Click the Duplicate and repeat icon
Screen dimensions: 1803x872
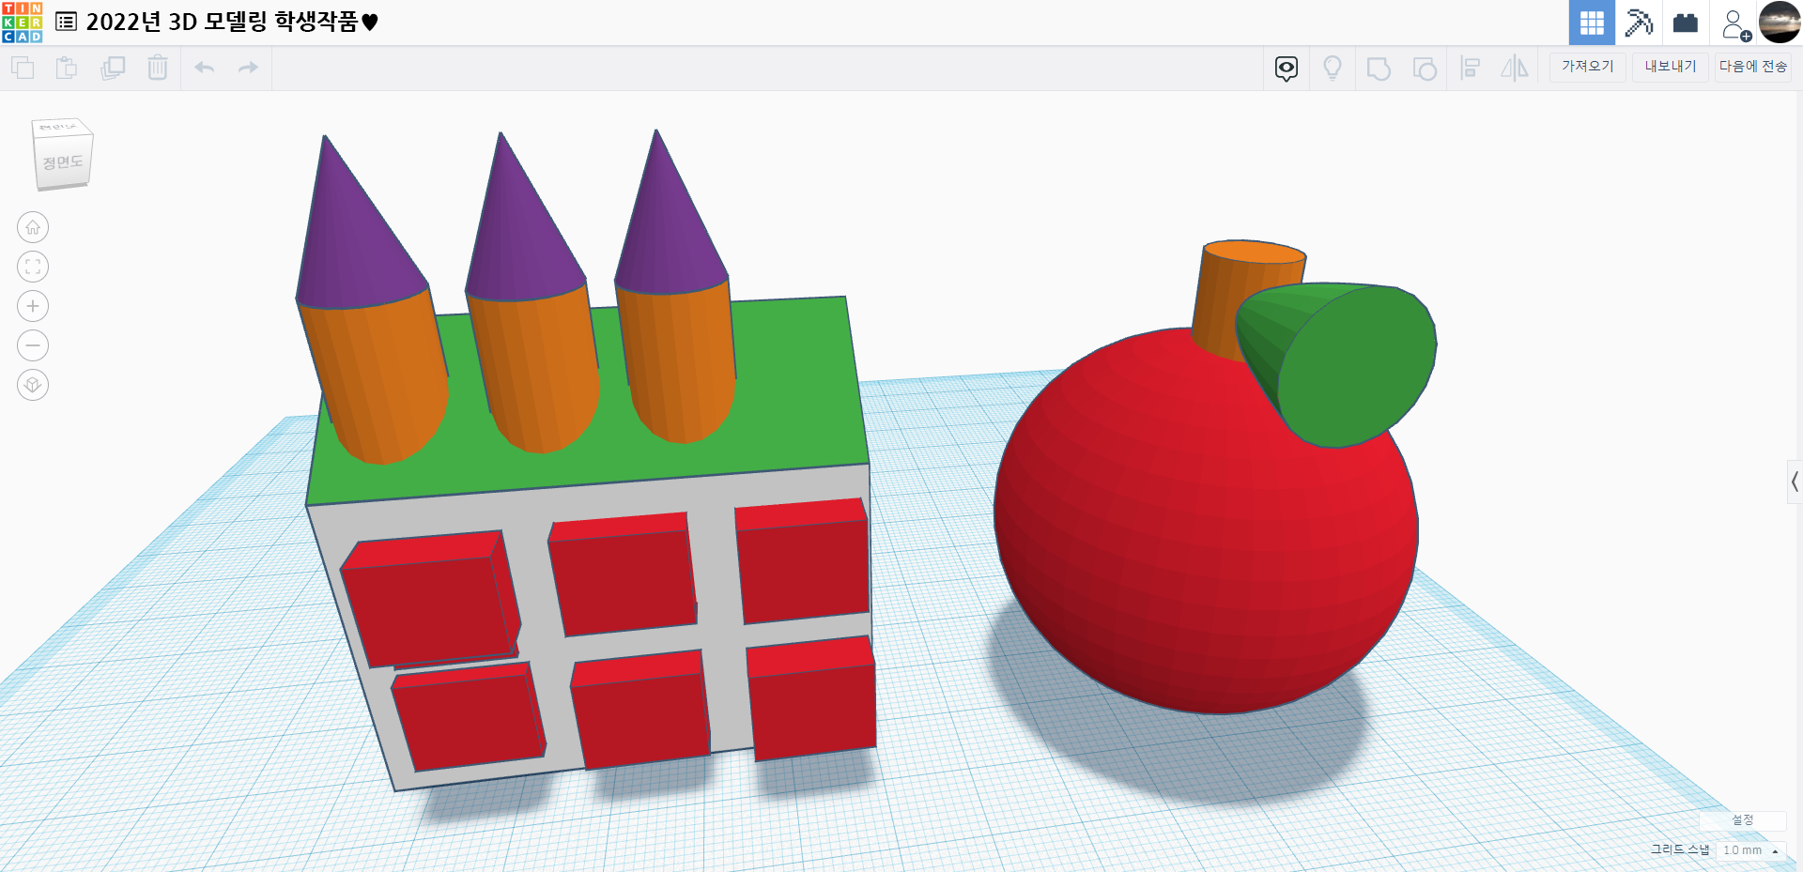click(x=113, y=68)
